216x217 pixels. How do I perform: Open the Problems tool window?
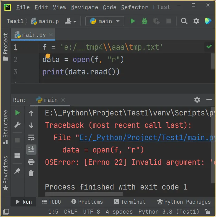point(87,202)
